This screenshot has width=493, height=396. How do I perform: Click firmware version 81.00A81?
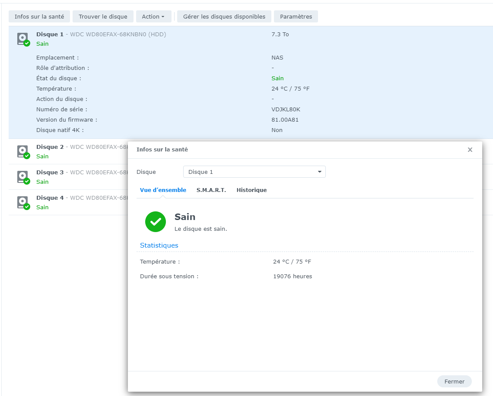pyautogui.click(x=285, y=119)
